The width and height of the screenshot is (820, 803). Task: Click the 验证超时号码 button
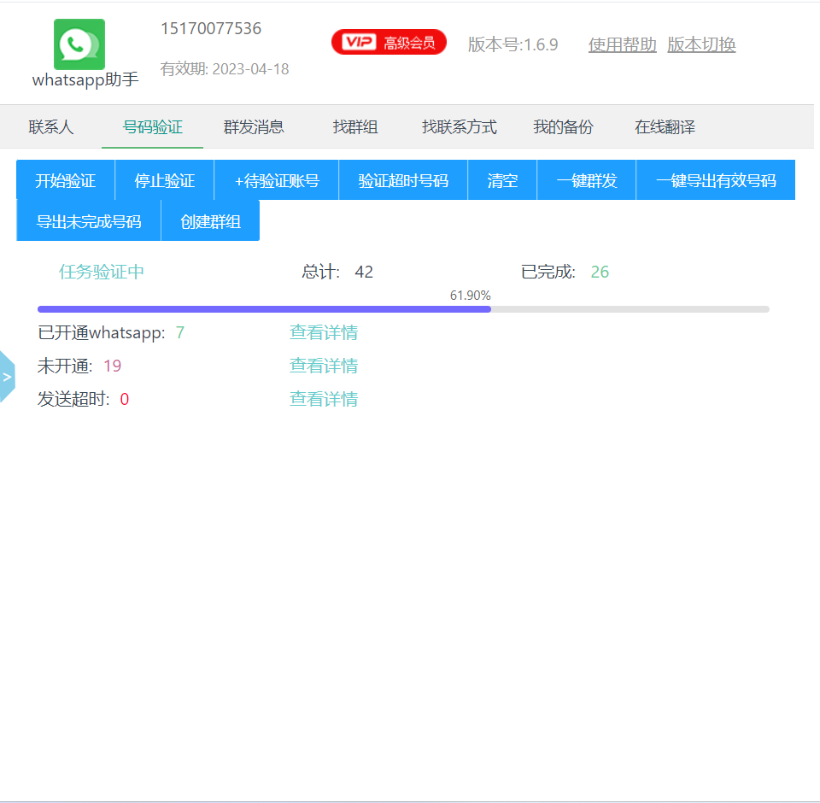[403, 180]
